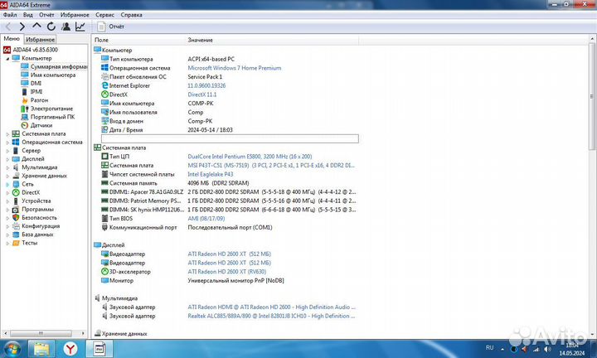Click the Программы icon in the tree
The image size is (597, 358).
[16, 209]
